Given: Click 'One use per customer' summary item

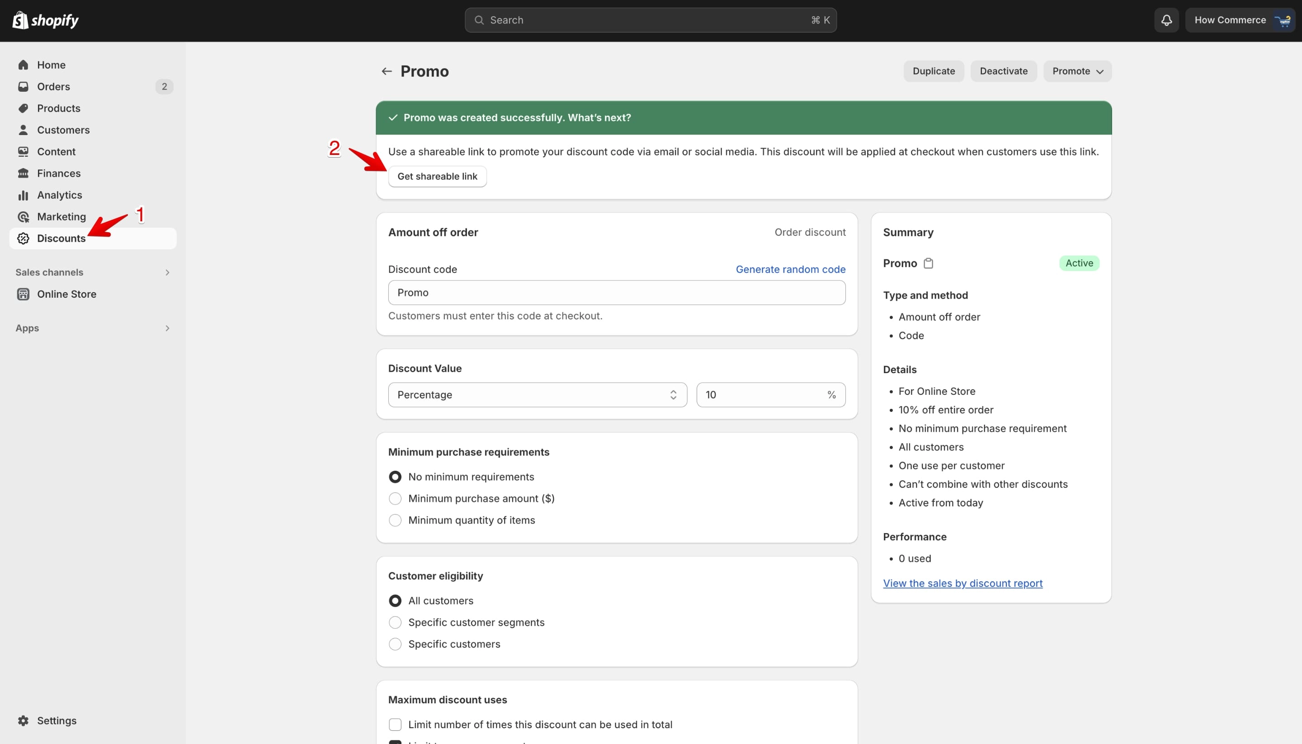Looking at the screenshot, I should pos(951,466).
